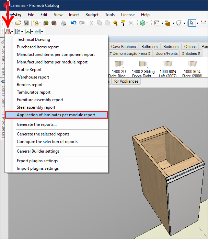The width and height of the screenshot is (208, 239).
Task: Switch to the Bathroom tab
Action: pos(149,46)
